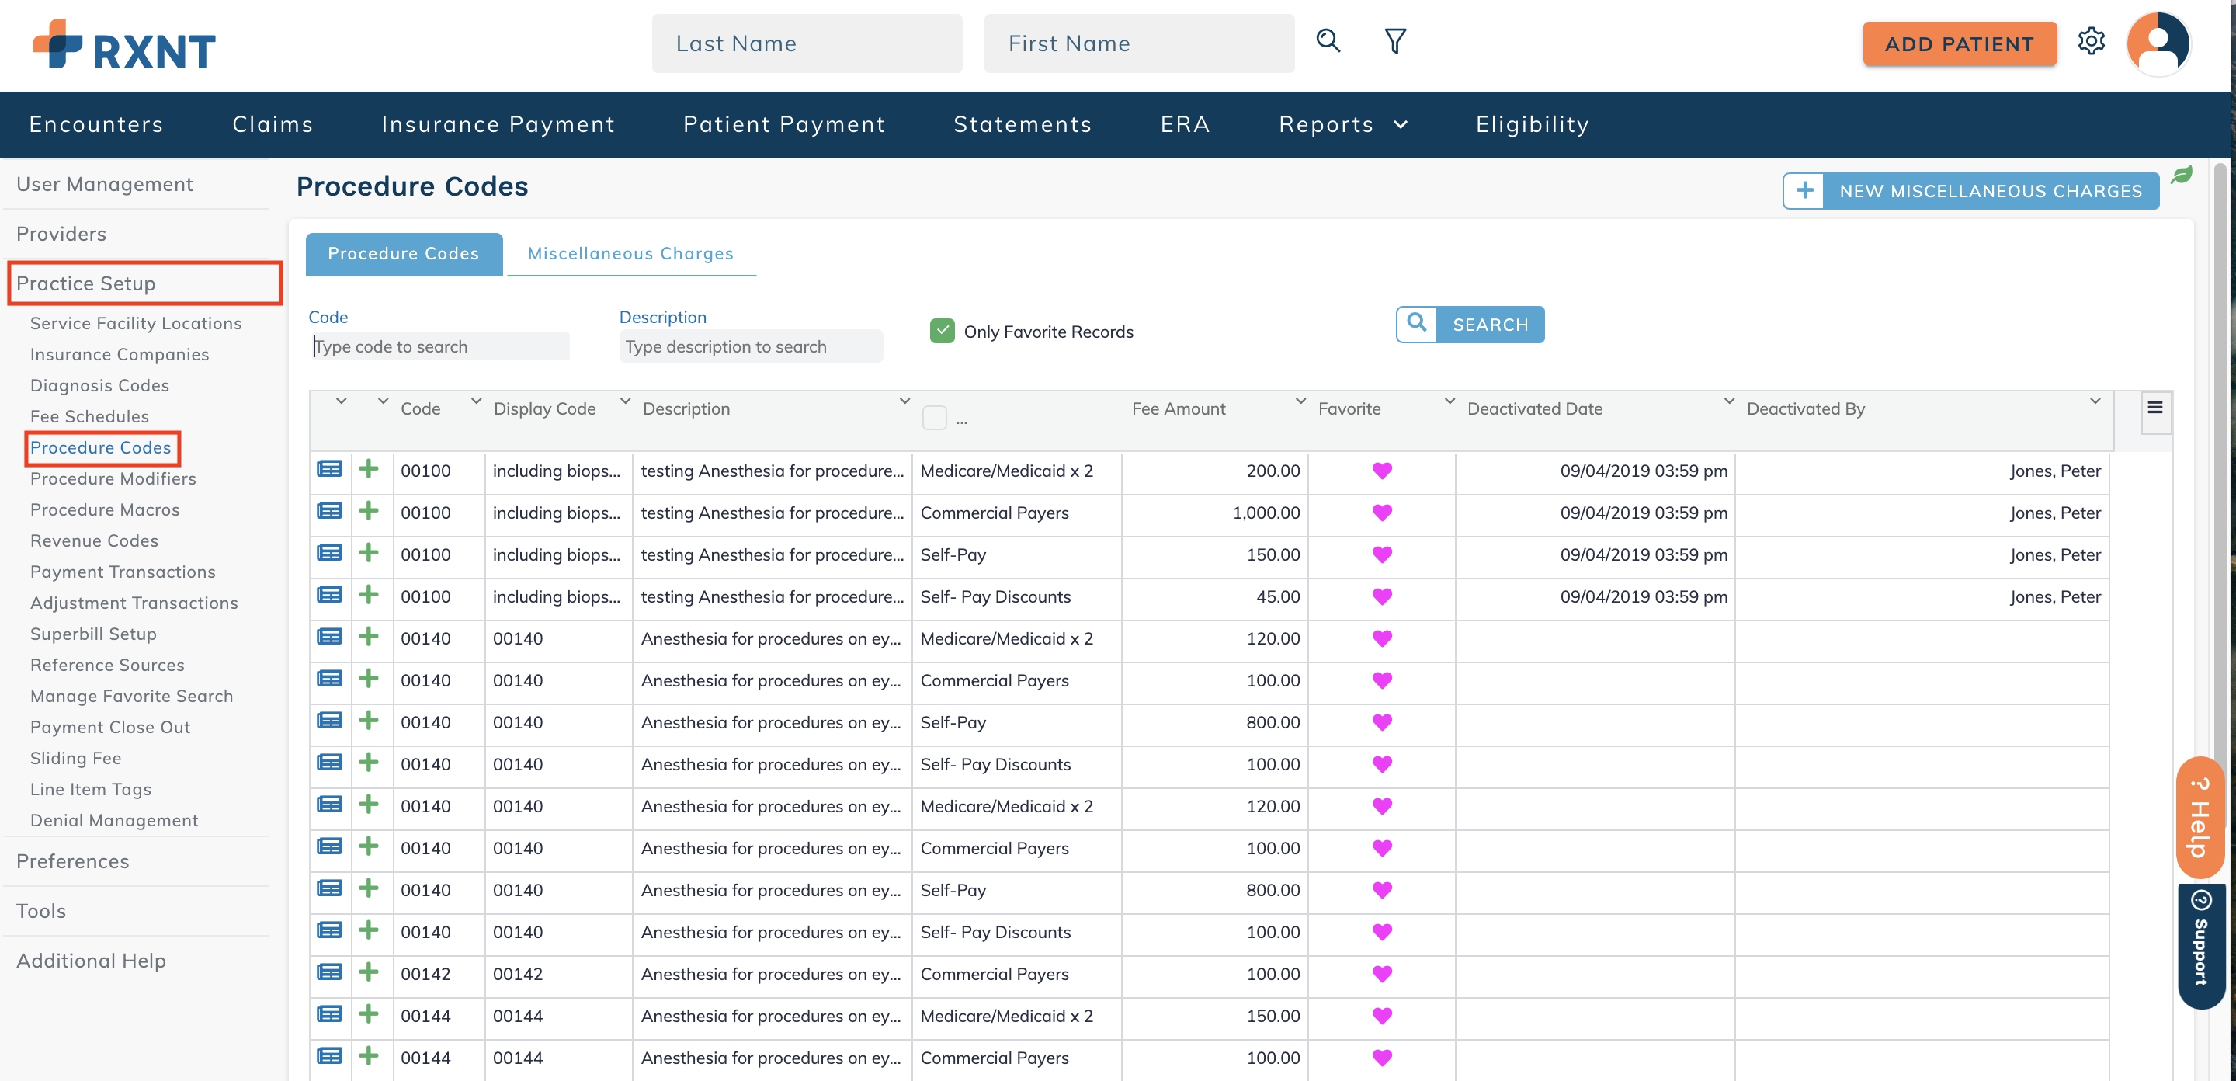Open details icon for 00144 Medicare/Medicaid row

click(329, 1014)
